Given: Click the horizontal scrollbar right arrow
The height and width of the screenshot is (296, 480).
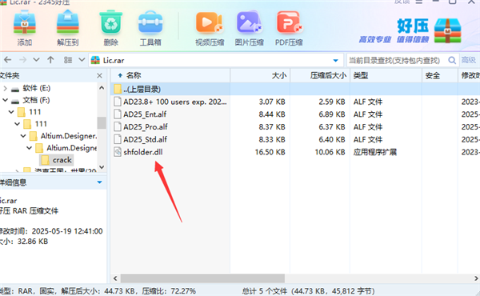Looking at the screenshot, I should coord(476,278).
